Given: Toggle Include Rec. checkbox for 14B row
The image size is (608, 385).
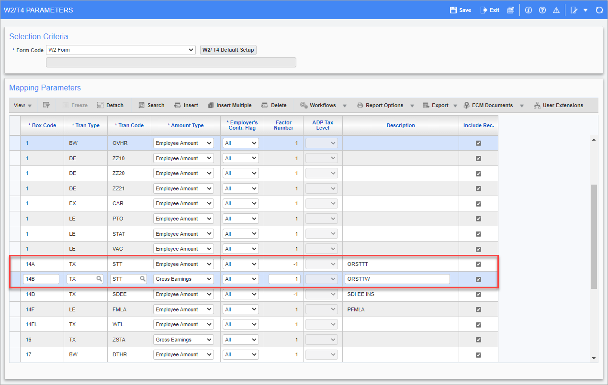Looking at the screenshot, I should 478,279.
